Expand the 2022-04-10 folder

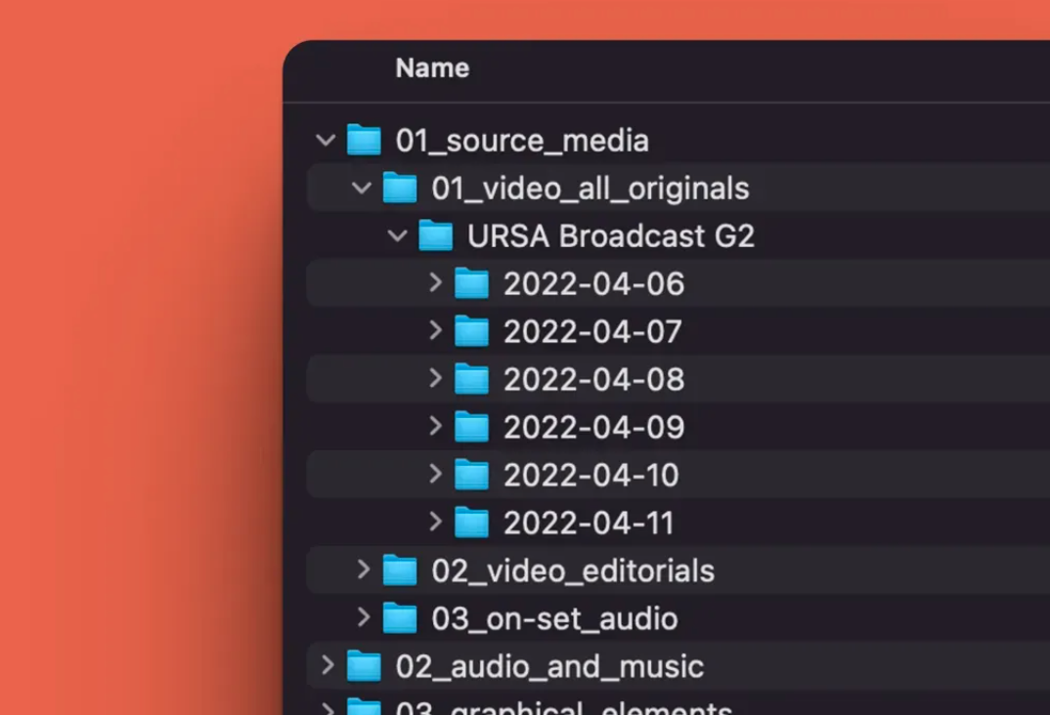click(434, 476)
